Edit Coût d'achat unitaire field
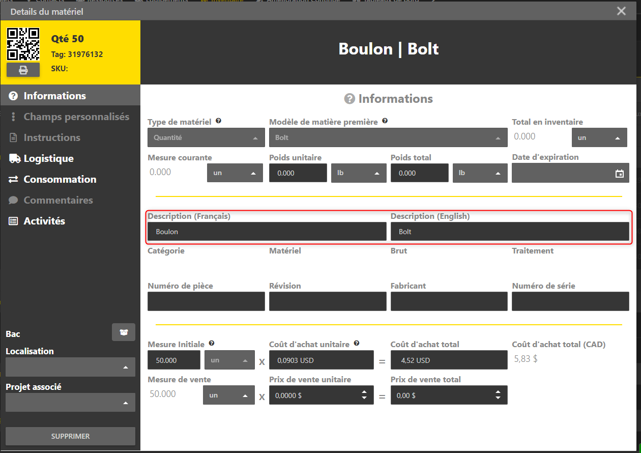 [x=322, y=360]
